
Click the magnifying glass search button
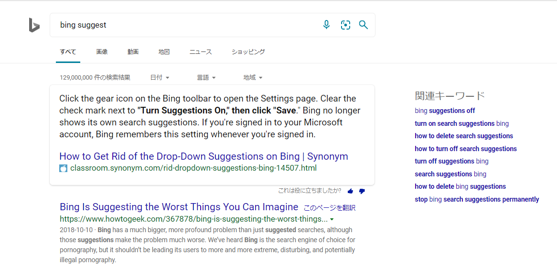pyautogui.click(x=364, y=25)
